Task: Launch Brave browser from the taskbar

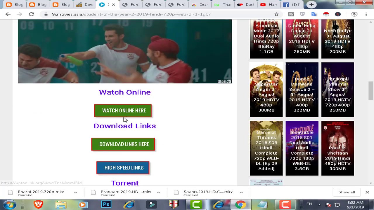Action: pyautogui.click(x=38, y=204)
